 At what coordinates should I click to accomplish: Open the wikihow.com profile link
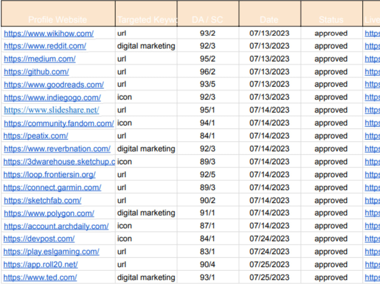point(49,33)
